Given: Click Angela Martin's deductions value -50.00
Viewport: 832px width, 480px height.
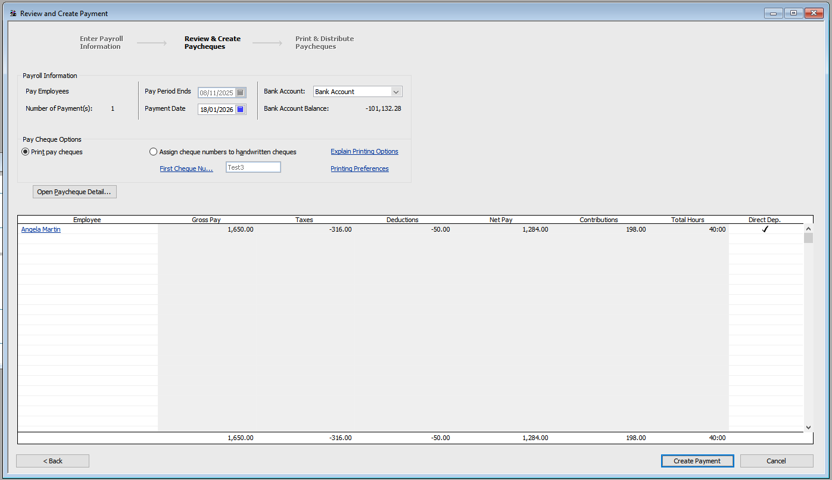Looking at the screenshot, I should 440,229.
